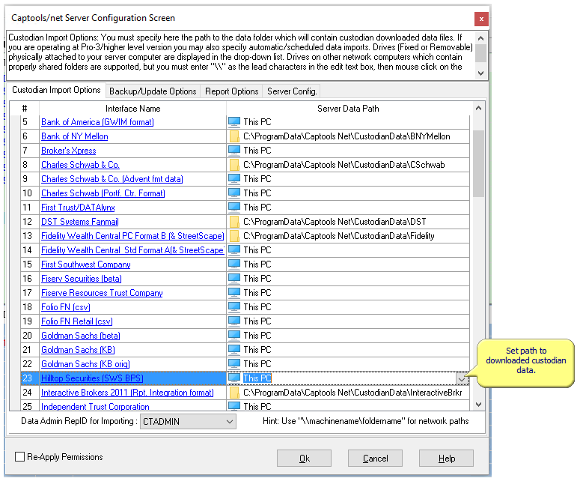577x481 pixels.
Task: Open the DST Systems Fanmail link
Action: 80,222
